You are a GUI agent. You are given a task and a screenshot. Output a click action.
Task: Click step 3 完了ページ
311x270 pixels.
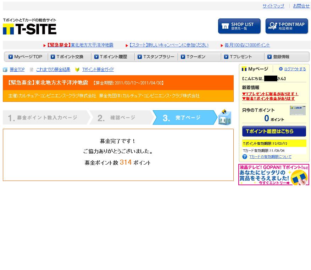pos(184,118)
